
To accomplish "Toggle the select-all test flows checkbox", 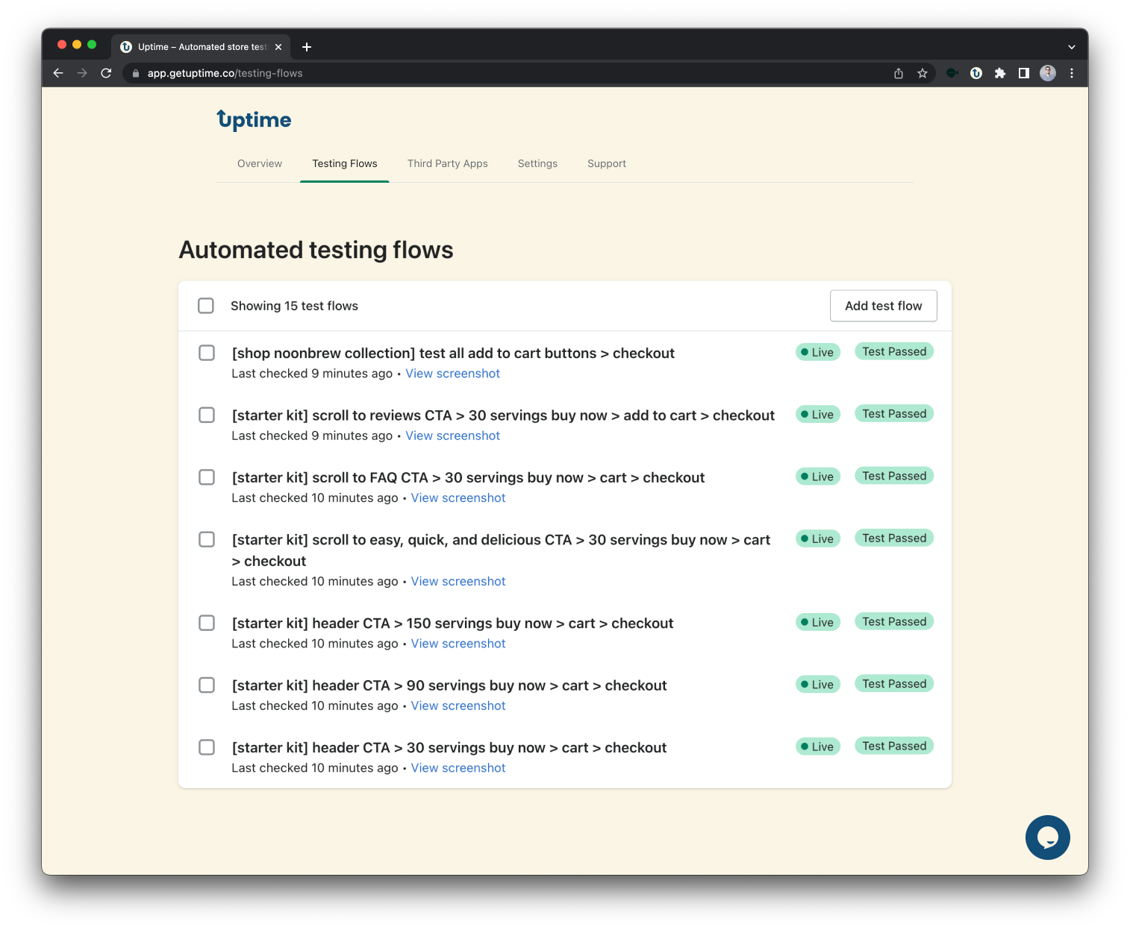I will point(206,306).
